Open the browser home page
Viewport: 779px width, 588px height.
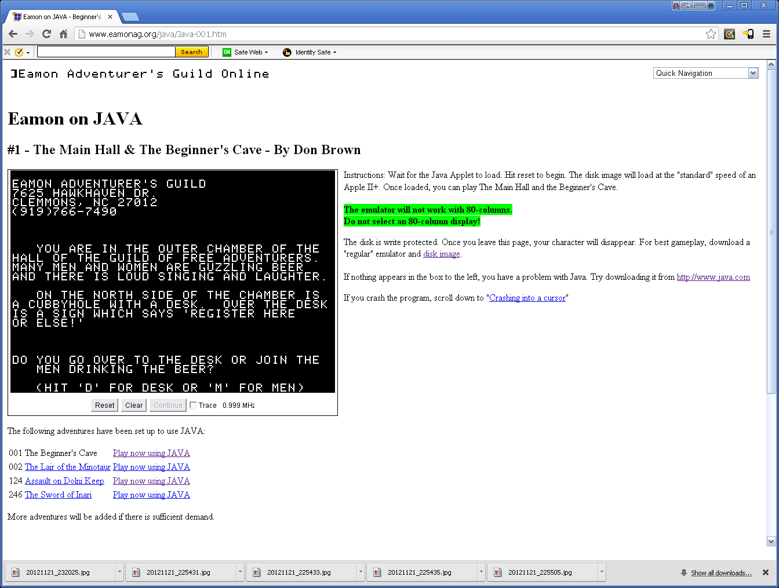tap(64, 34)
